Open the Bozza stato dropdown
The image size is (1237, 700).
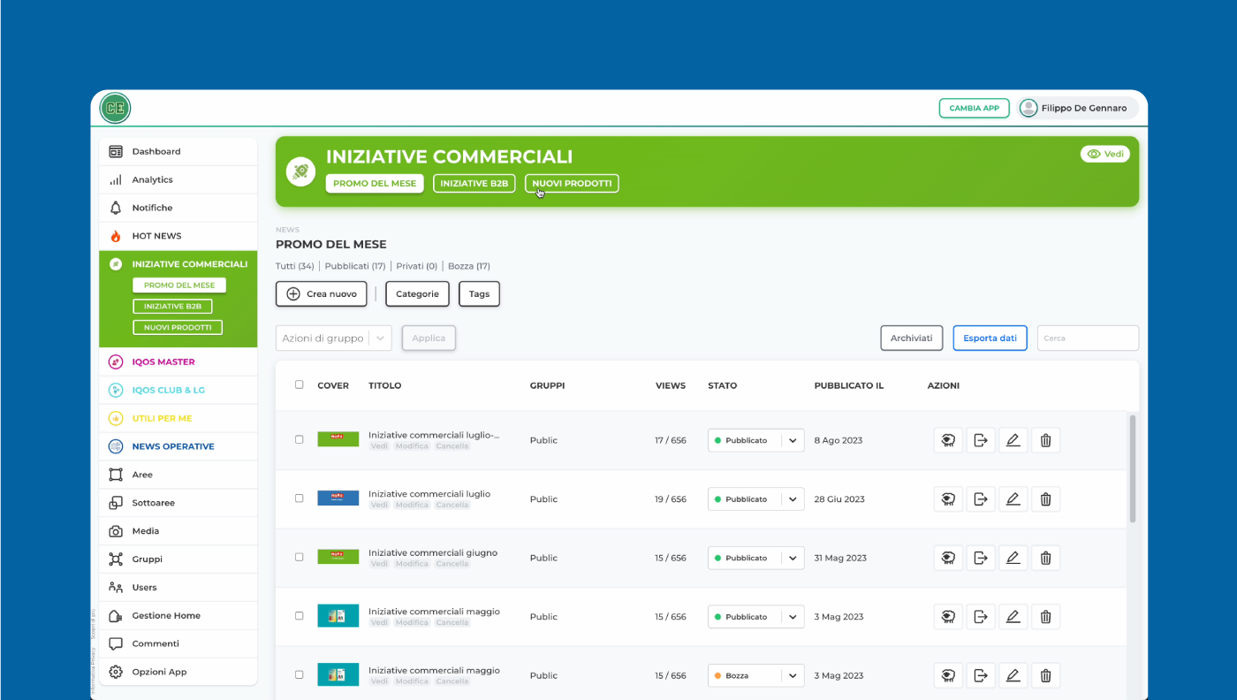click(755, 675)
